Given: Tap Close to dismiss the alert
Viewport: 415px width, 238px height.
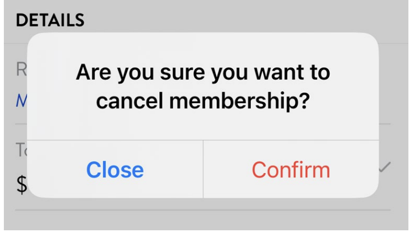Looking at the screenshot, I should (114, 170).
